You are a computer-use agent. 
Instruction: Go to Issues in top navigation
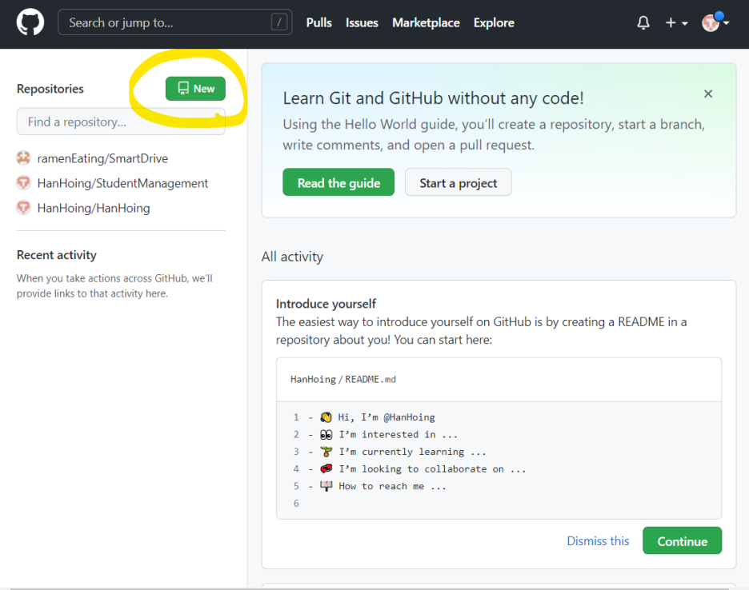(362, 22)
